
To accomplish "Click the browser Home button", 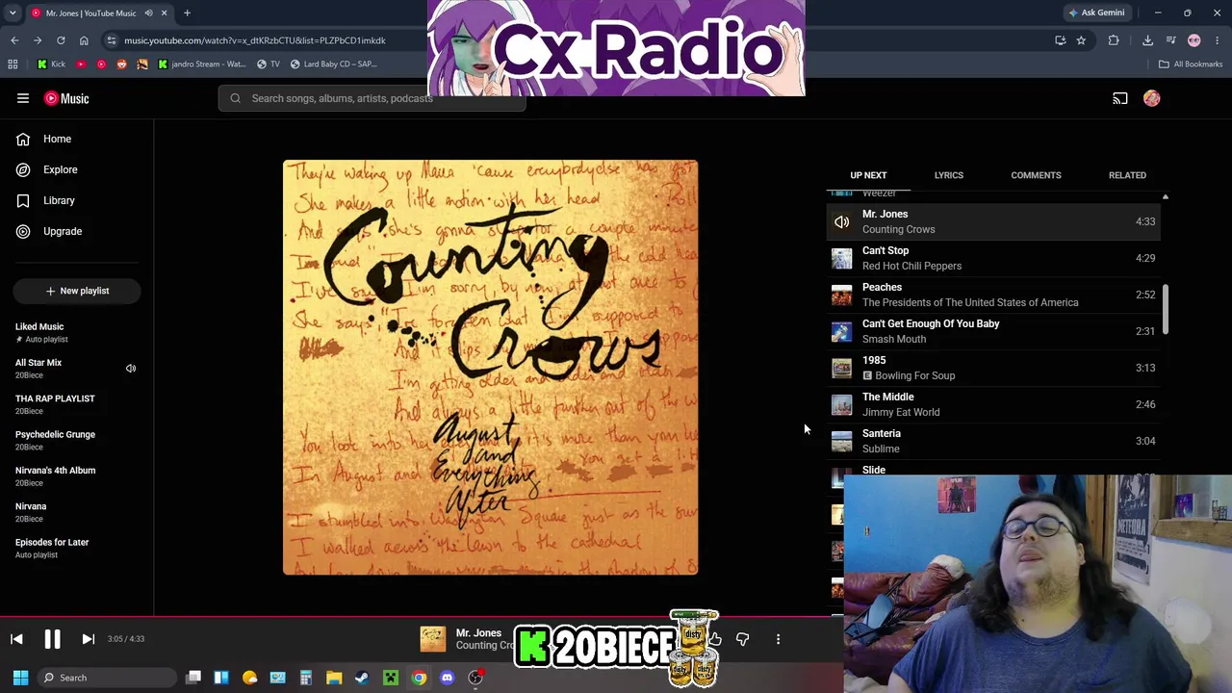I will [x=84, y=40].
